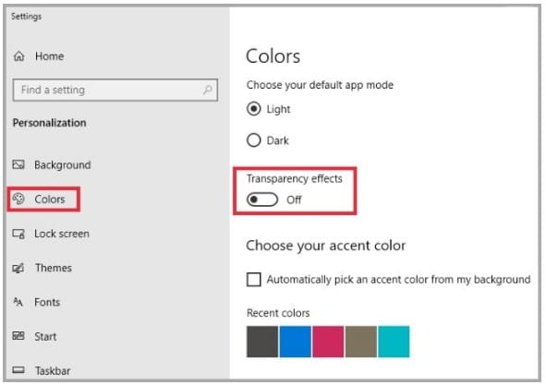Click the search magnifier icon
Screen dimensions: 546x385
[x=208, y=90]
